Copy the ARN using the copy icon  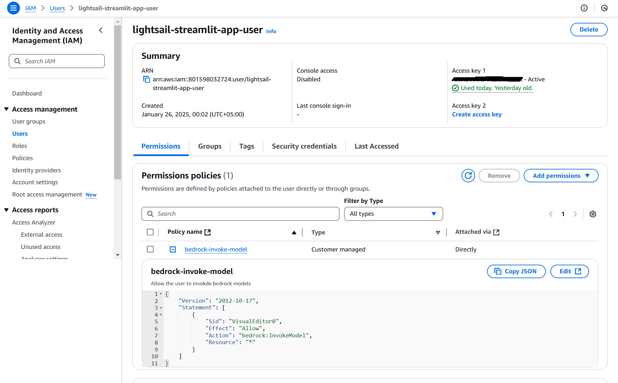tap(146, 79)
